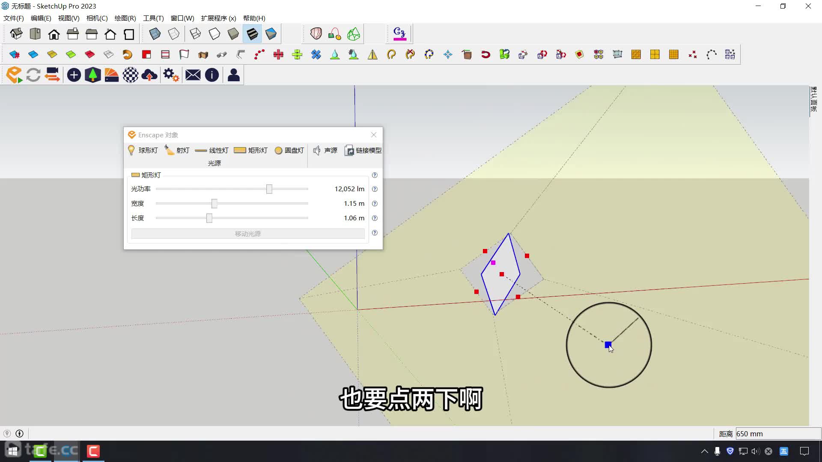Close the Enscape 对象 dialog
Image resolution: width=822 pixels, height=462 pixels.
374,135
